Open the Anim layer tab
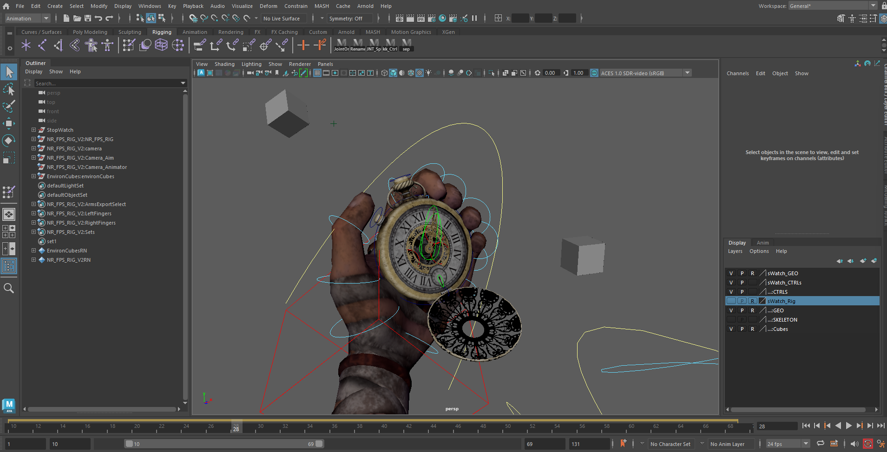Image resolution: width=887 pixels, height=452 pixels. 762,243
